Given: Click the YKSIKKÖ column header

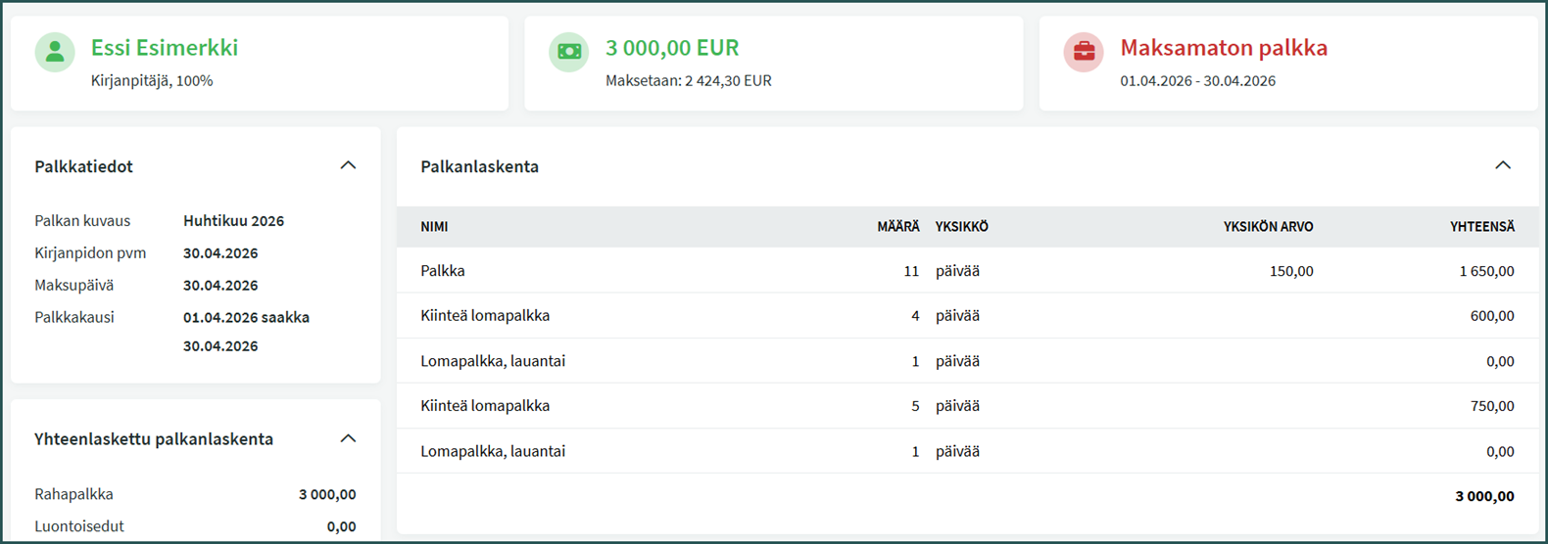Looking at the screenshot, I should pyautogui.click(x=961, y=227).
